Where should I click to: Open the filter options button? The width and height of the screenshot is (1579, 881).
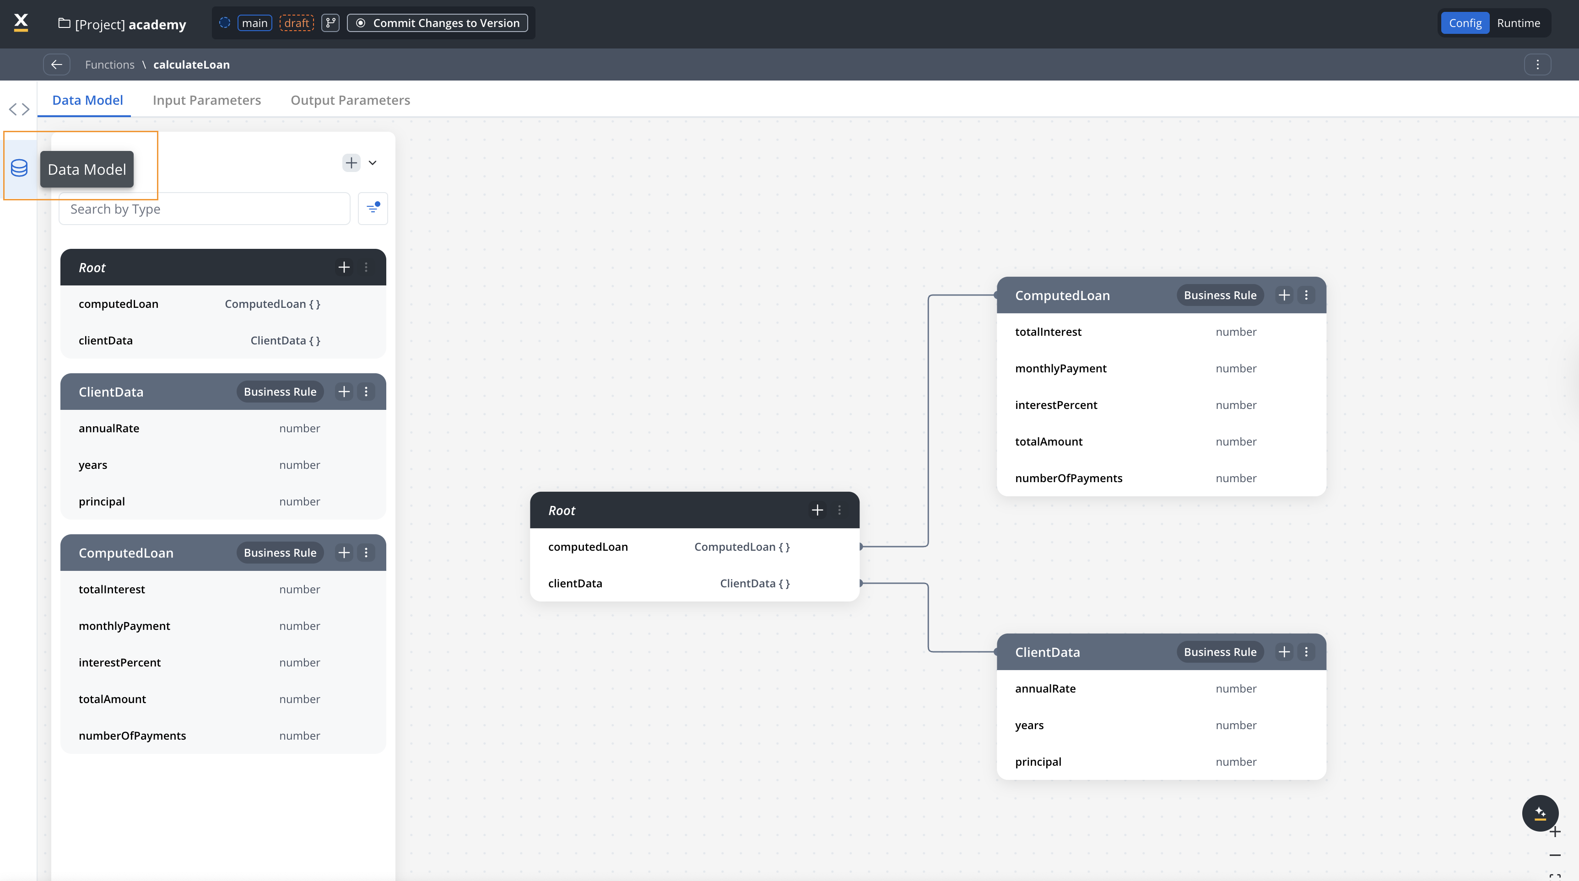coord(373,209)
